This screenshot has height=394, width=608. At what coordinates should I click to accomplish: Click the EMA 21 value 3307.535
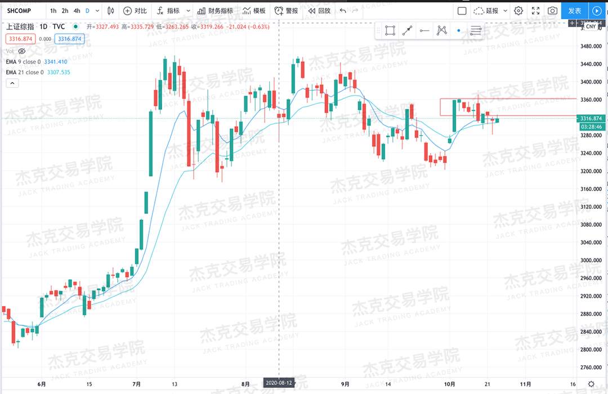[59, 72]
